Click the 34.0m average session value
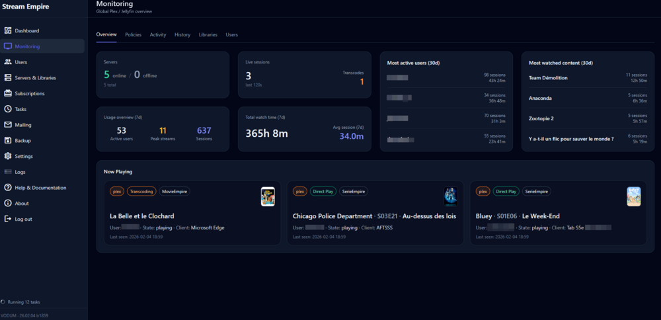Image resolution: width=661 pixels, height=320 pixels. [352, 136]
